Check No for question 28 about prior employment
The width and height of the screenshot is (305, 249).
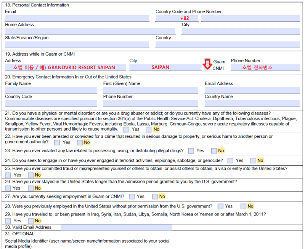[x=244, y=206]
